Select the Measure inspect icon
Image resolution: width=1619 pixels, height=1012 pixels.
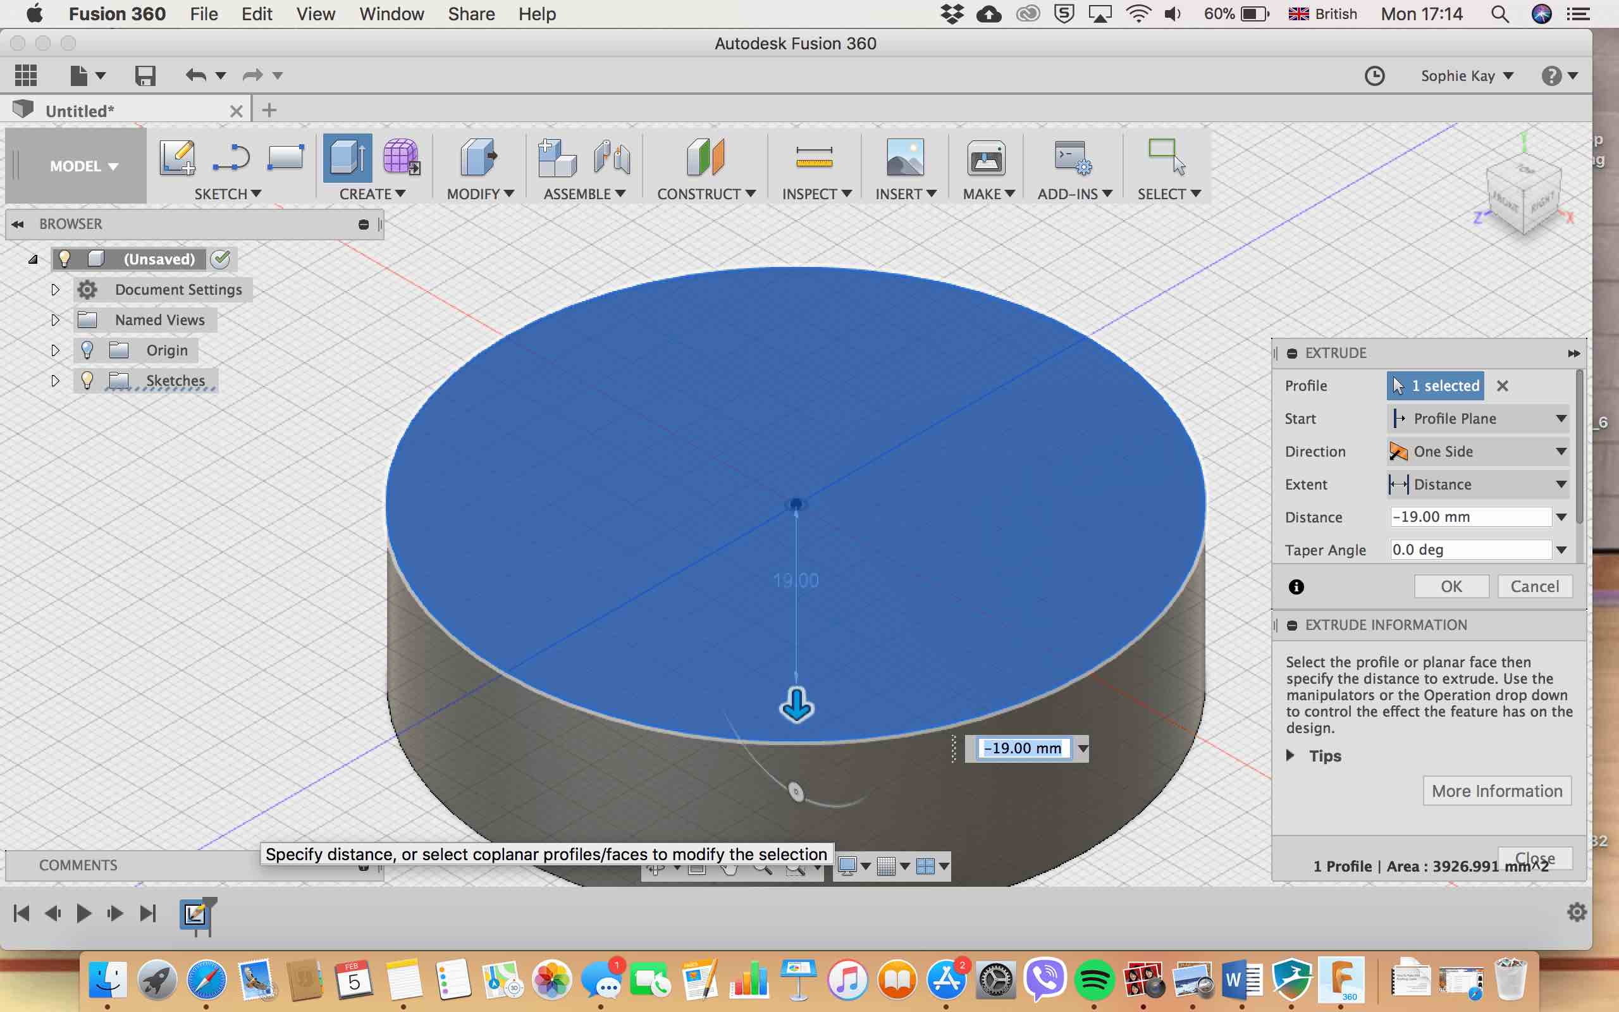coord(813,158)
